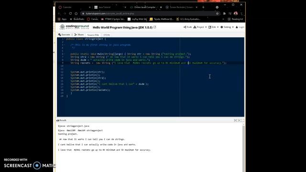Open the Canvas bookmark

coord(93,19)
